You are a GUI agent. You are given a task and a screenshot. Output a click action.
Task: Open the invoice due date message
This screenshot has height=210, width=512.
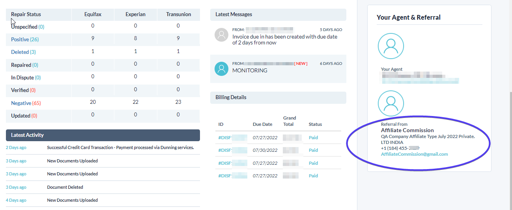285,40
